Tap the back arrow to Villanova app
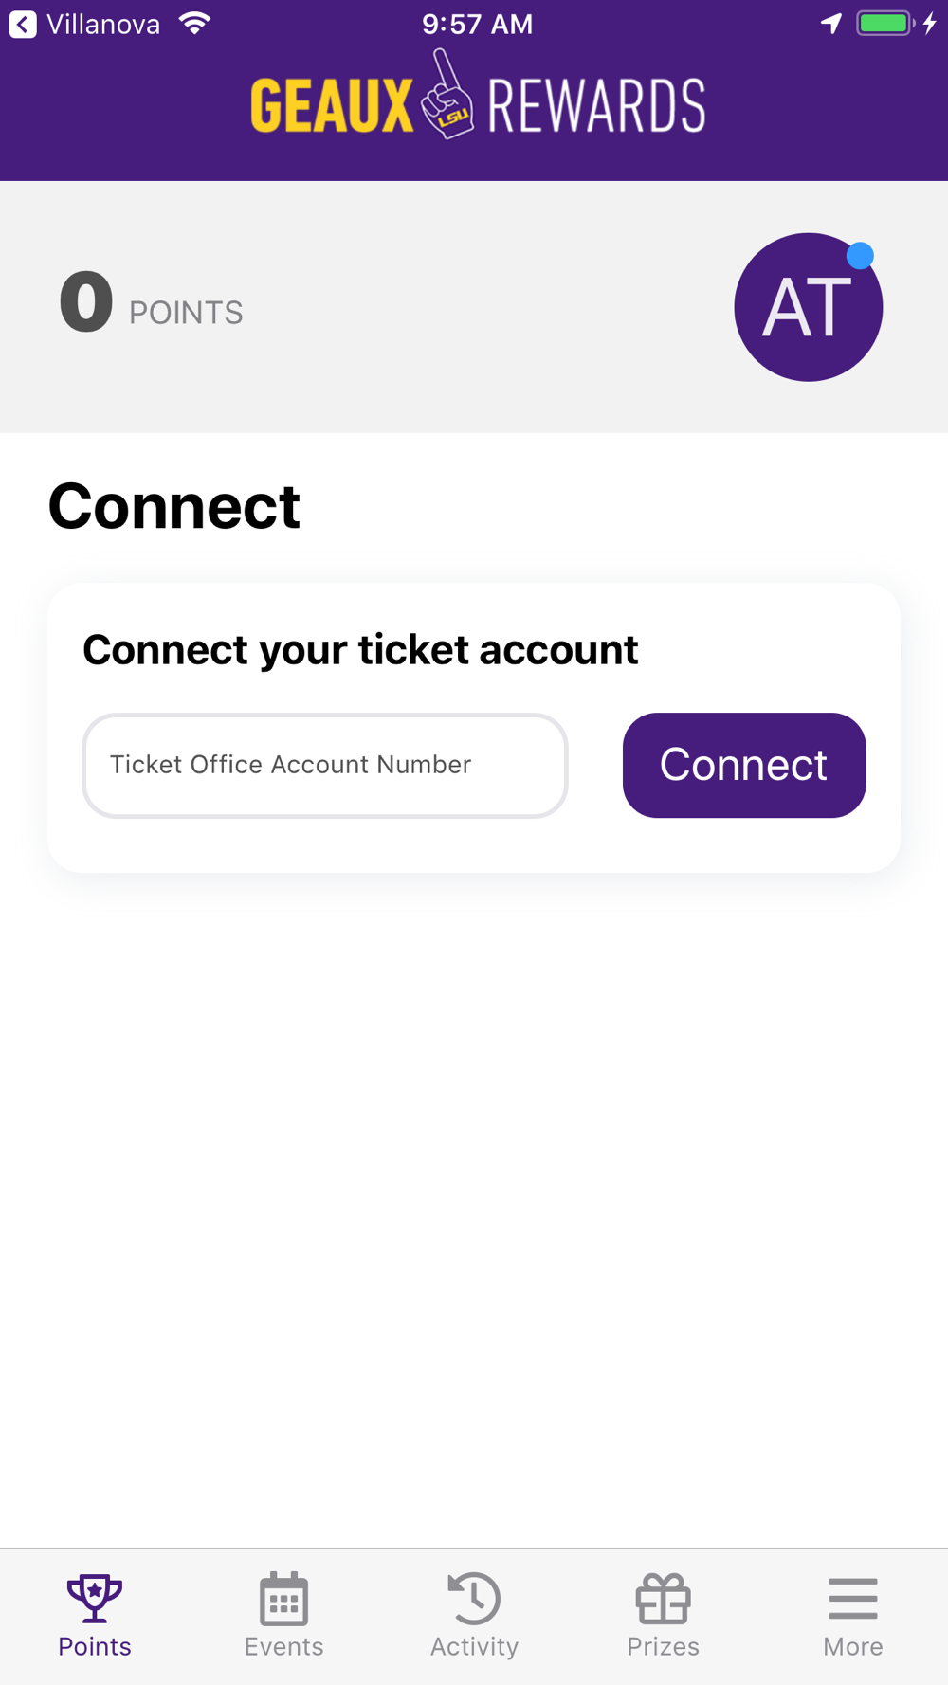The height and width of the screenshot is (1685, 948). point(23,24)
